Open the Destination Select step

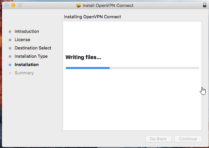coord(33,48)
